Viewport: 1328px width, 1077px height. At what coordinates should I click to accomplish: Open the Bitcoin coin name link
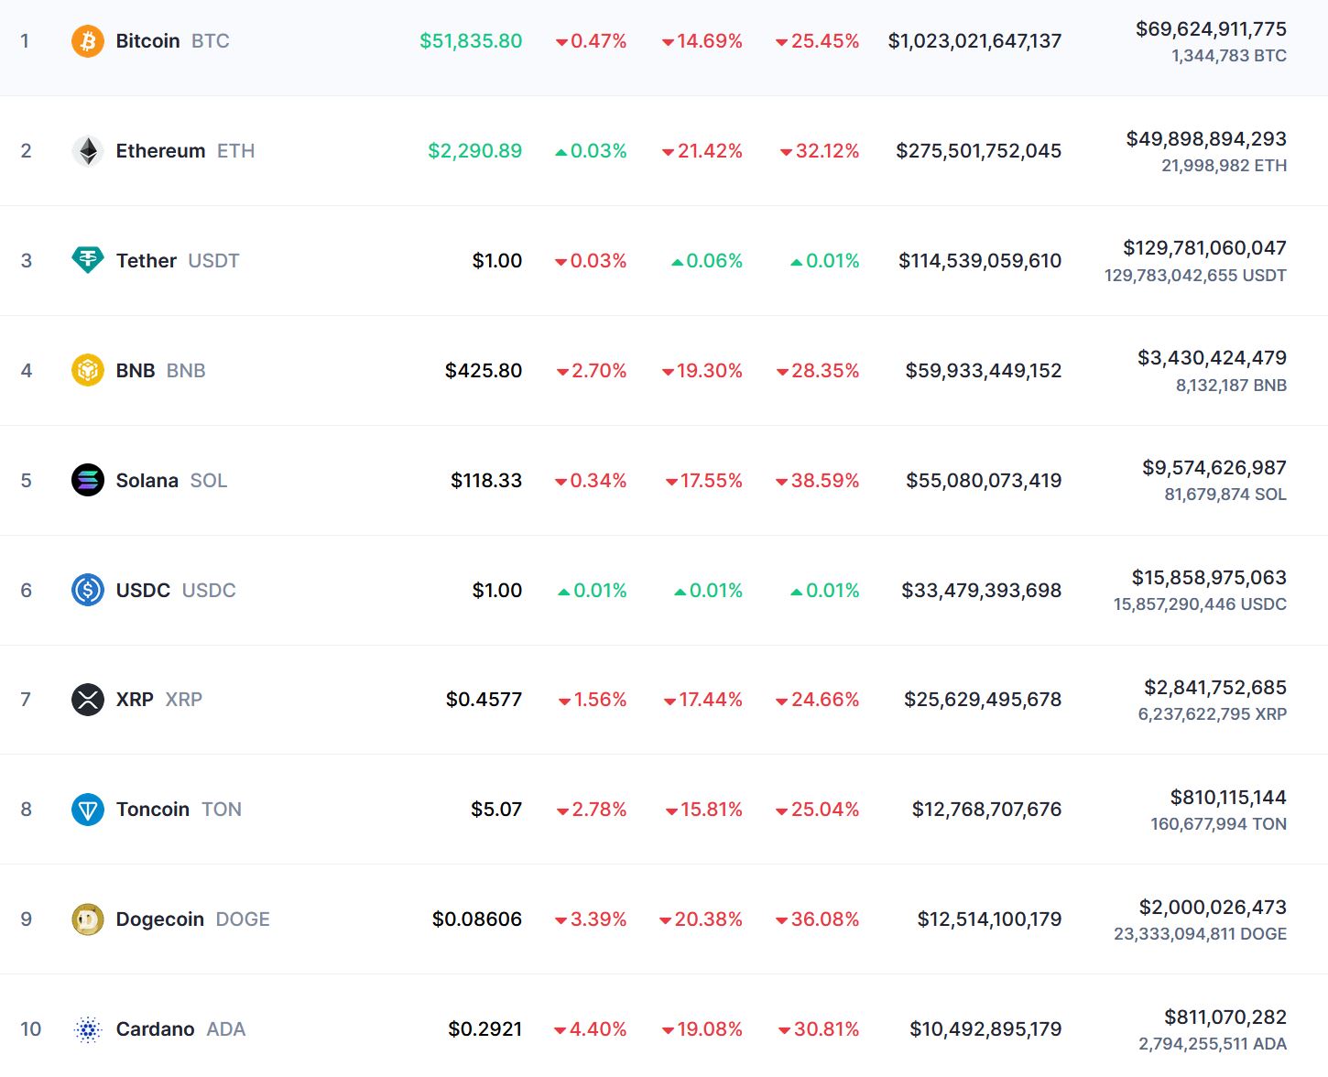point(147,41)
